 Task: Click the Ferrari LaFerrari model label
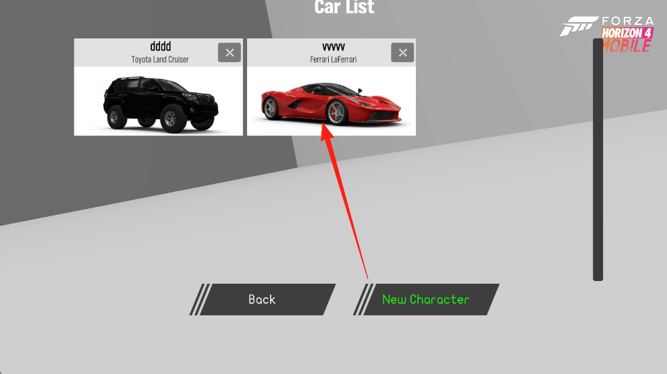333,59
